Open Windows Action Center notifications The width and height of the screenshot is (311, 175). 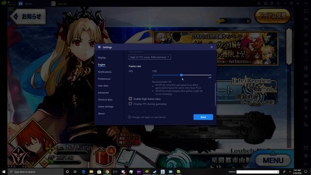pyautogui.click(x=306, y=172)
